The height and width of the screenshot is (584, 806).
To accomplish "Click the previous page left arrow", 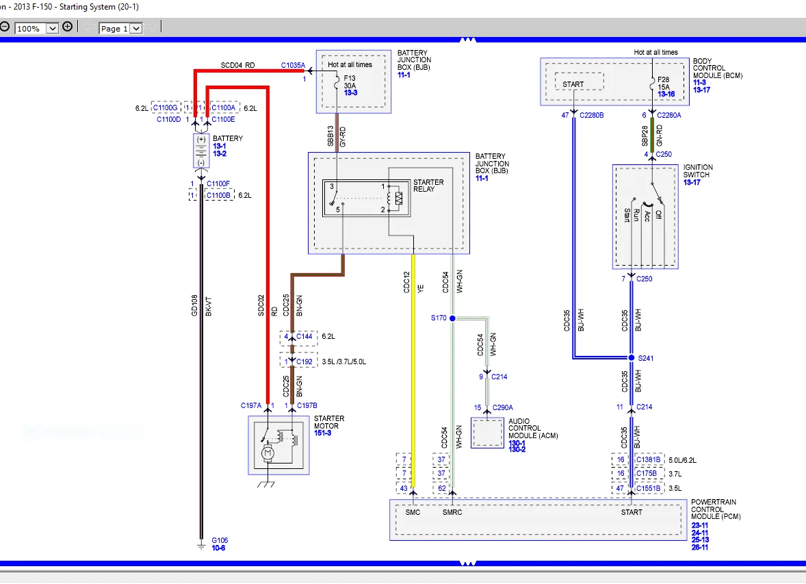I will (x=88, y=27).
